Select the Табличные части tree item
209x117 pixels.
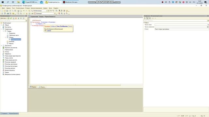tap(14, 35)
